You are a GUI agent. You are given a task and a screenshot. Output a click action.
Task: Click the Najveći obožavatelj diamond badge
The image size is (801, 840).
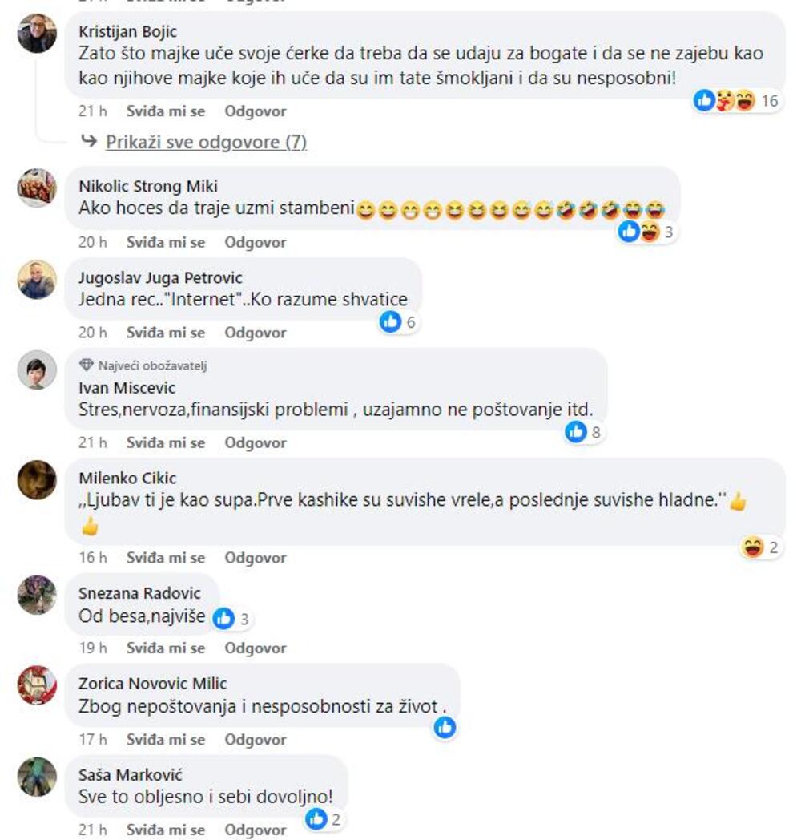(87, 365)
